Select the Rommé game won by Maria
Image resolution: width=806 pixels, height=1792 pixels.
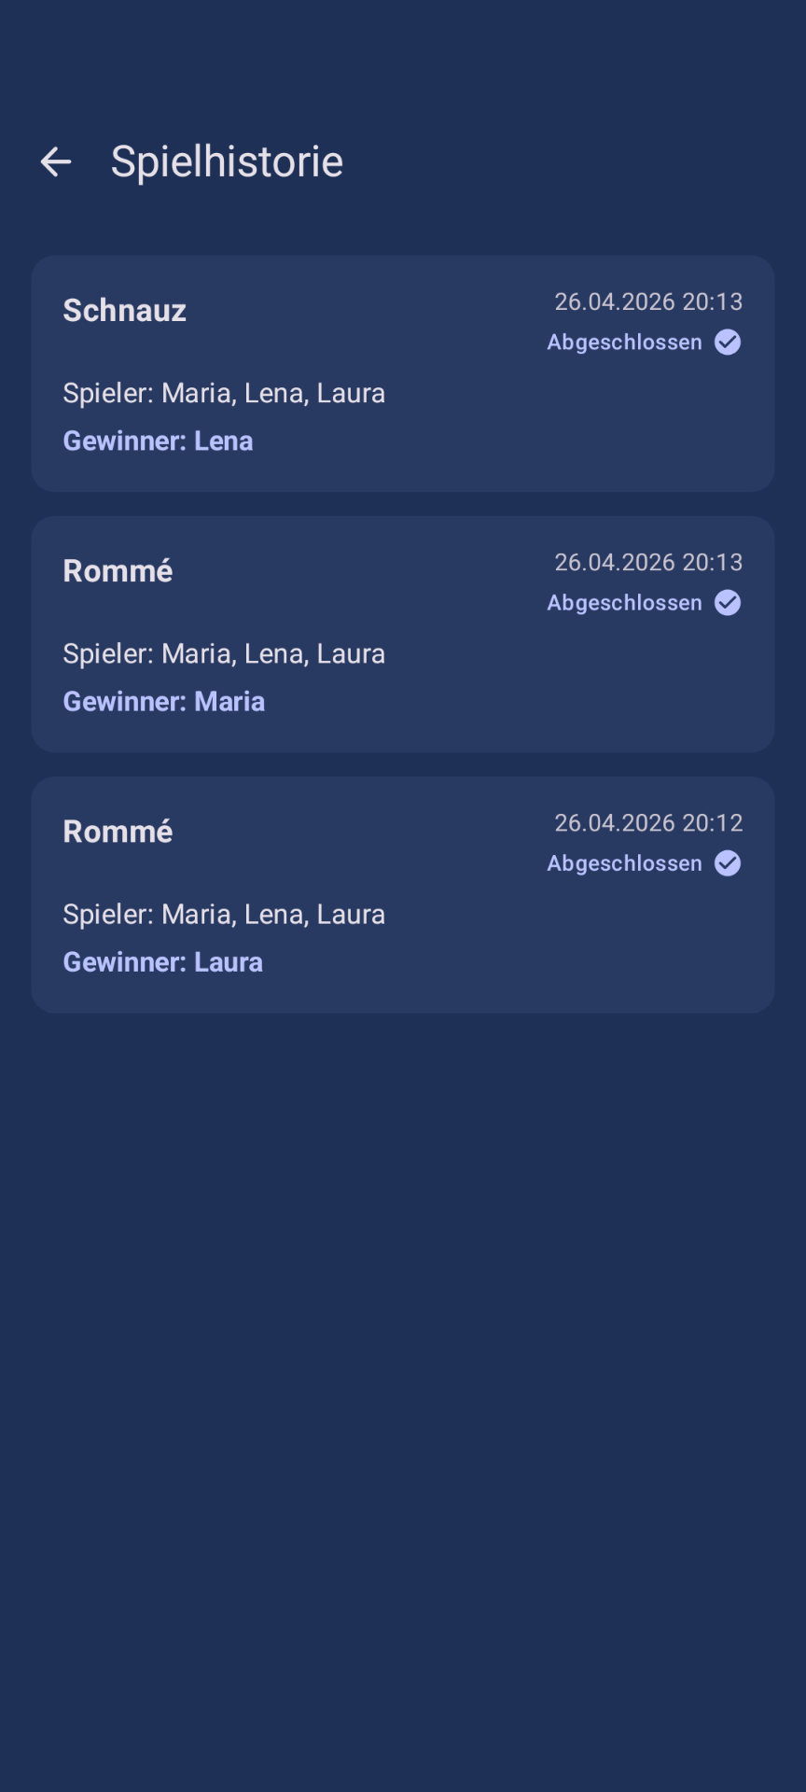tap(403, 635)
